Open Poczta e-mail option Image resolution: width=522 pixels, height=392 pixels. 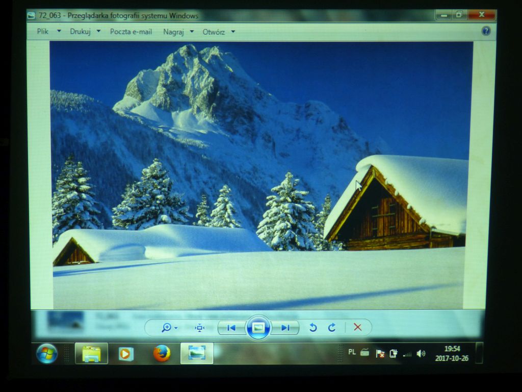tap(131, 32)
